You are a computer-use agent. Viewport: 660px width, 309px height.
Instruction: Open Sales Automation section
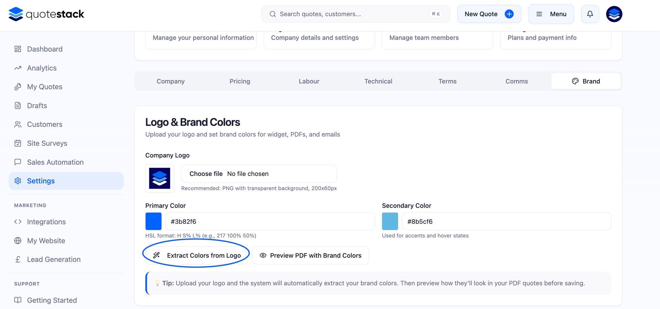[x=55, y=162]
